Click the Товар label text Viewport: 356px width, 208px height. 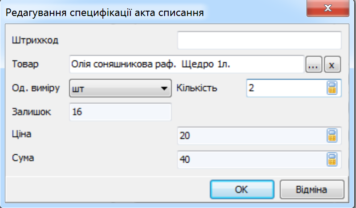tap(25, 64)
